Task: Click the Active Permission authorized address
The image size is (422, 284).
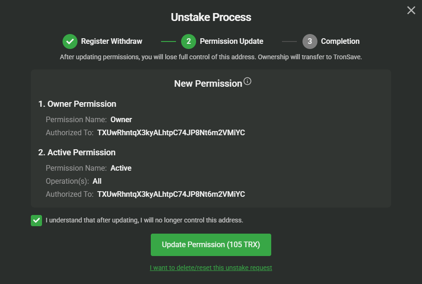Action: (171, 194)
